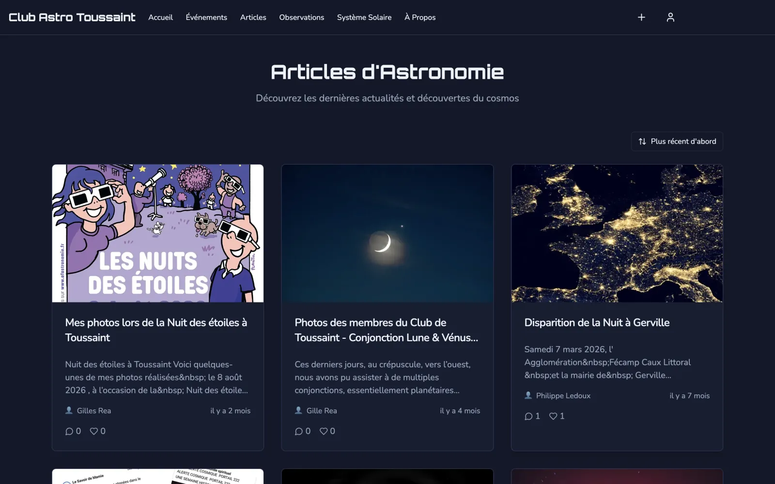Screen dimensions: 775x484
Task: Click comment icon on Conjonction Lune & Vénus card
Action: click(x=299, y=431)
